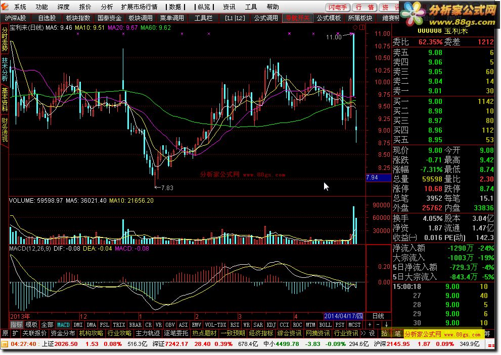Click the down arrow indicator button
This screenshot has height=355, width=501.
pos(386,325)
